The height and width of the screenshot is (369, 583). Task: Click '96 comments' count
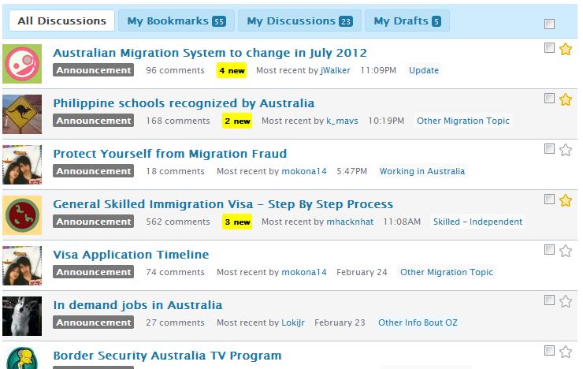[x=175, y=70]
